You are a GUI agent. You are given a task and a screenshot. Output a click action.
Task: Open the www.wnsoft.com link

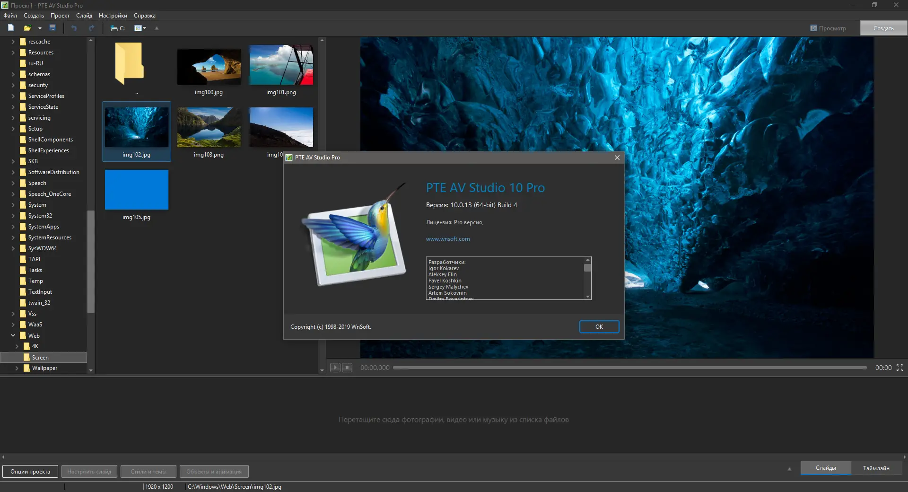coord(448,239)
